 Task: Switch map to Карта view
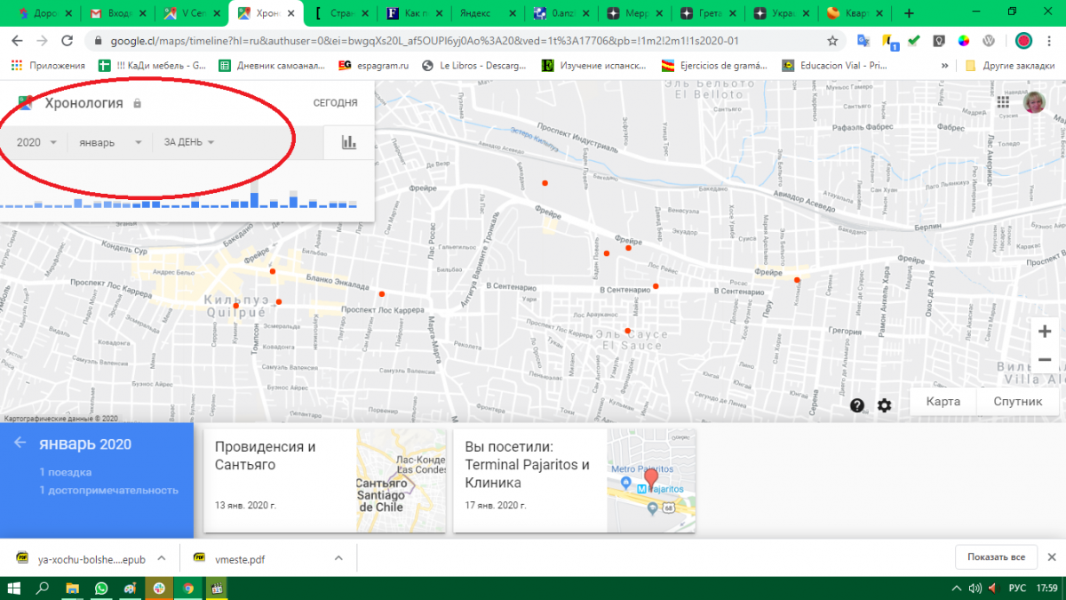coord(943,402)
